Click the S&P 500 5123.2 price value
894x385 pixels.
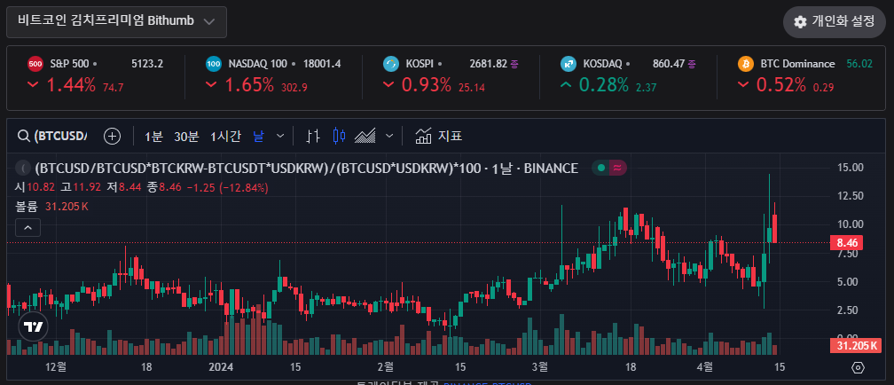[x=147, y=64]
